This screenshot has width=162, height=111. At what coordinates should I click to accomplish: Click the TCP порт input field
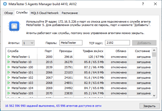click(x=117, y=43)
